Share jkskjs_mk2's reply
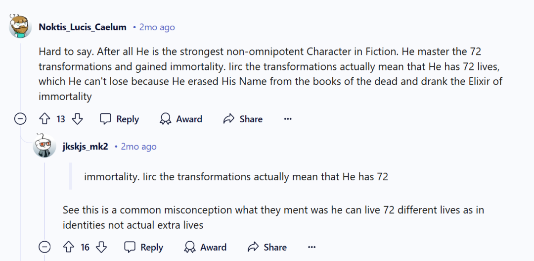Image resolution: width=534 pixels, height=261 pixels. click(x=267, y=247)
